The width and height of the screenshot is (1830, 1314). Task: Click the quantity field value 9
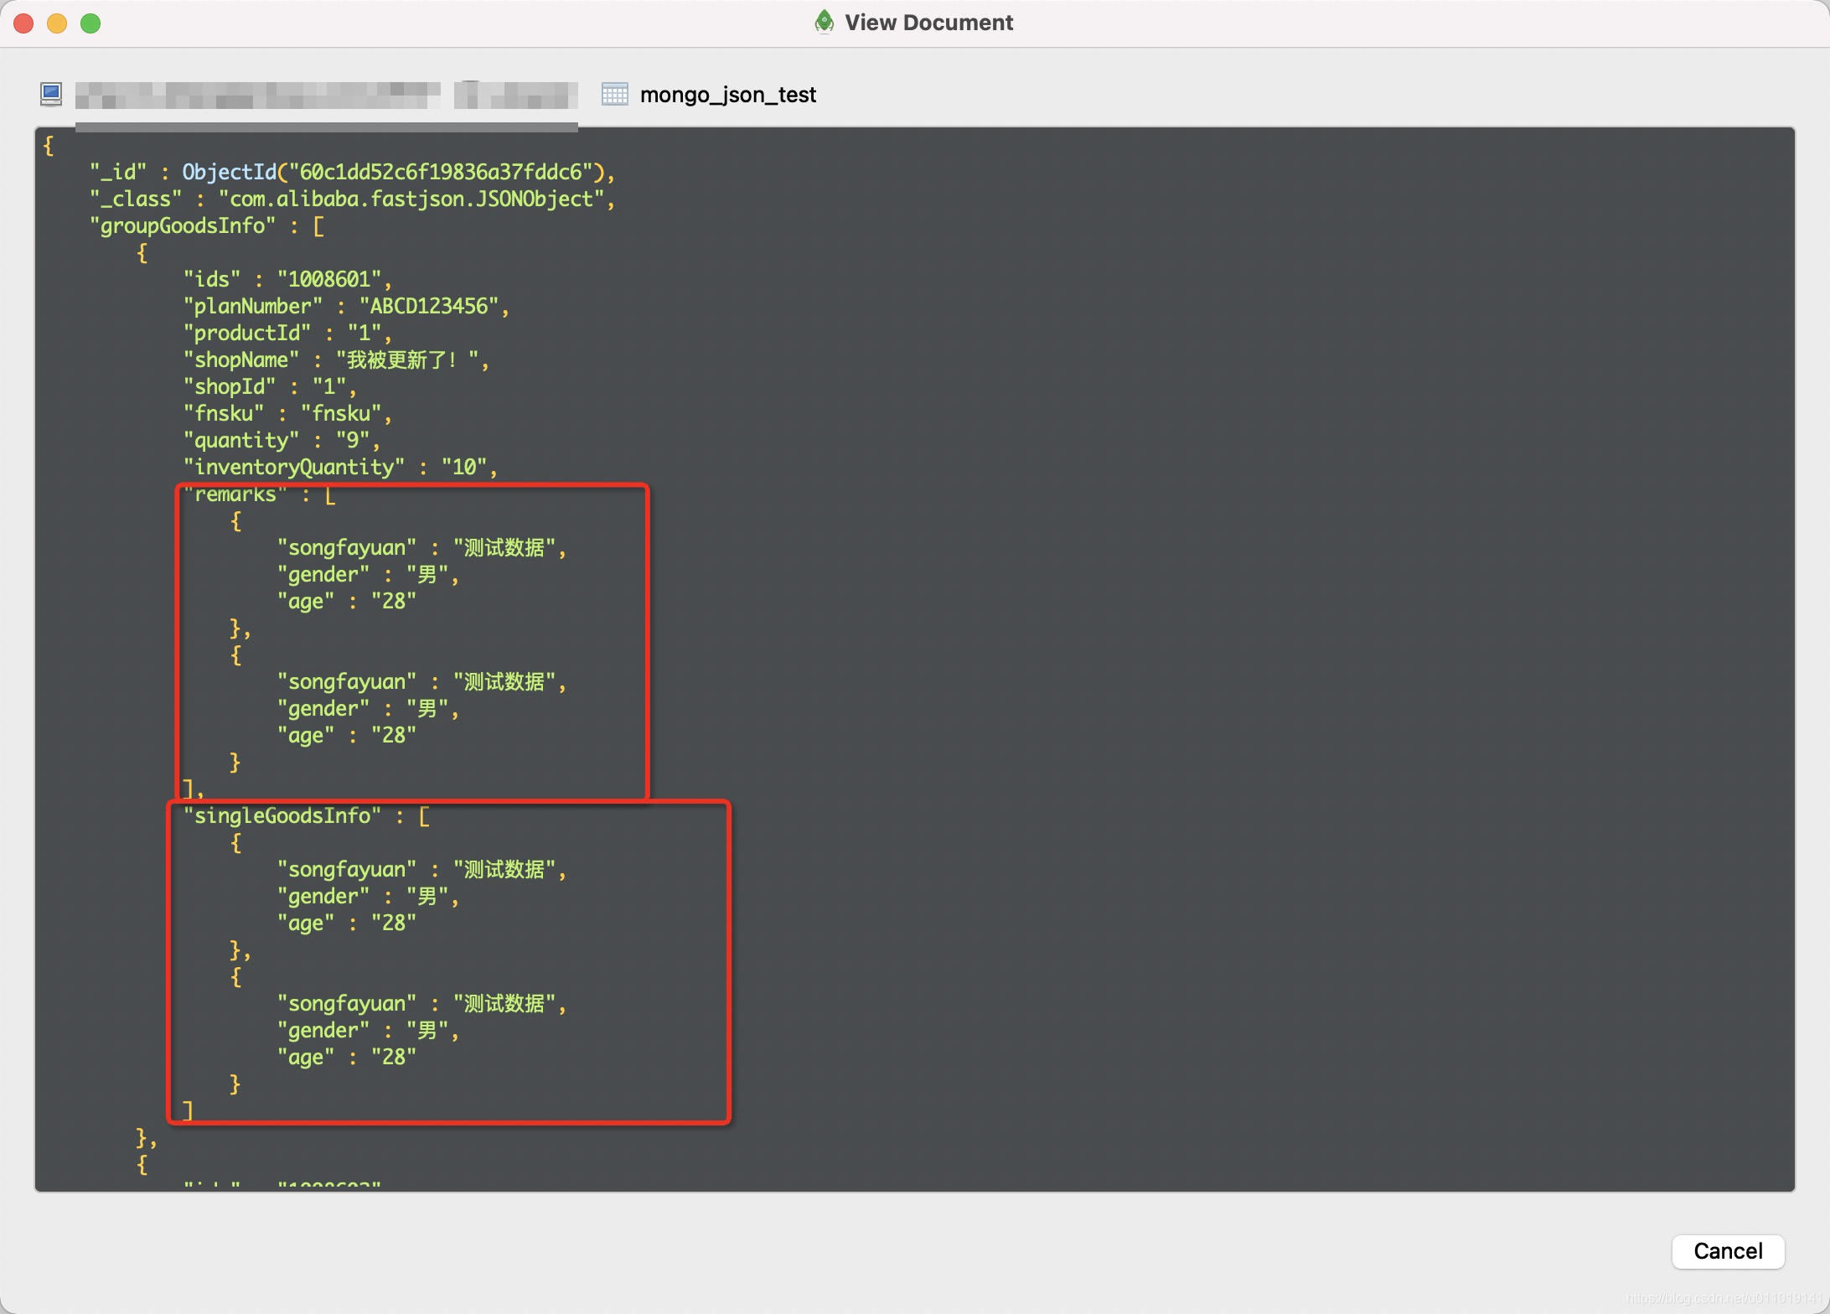click(355, 440)
